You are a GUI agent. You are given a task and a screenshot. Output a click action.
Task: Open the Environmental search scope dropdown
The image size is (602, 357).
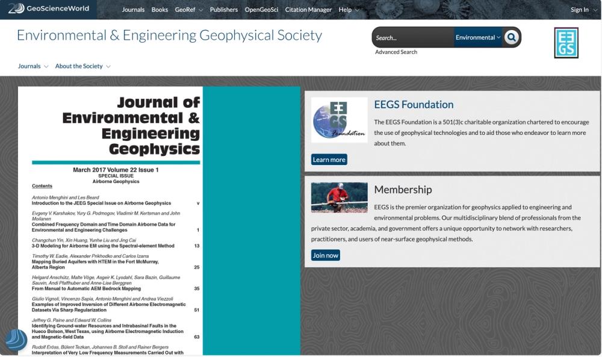pyautogui.click(x=478, y=37)
